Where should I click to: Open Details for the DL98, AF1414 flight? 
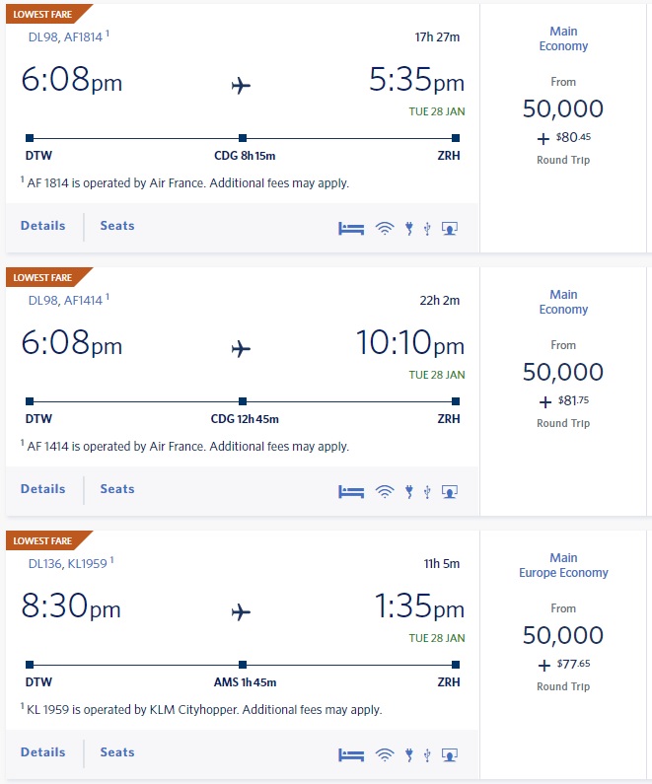tap(43, 489)
